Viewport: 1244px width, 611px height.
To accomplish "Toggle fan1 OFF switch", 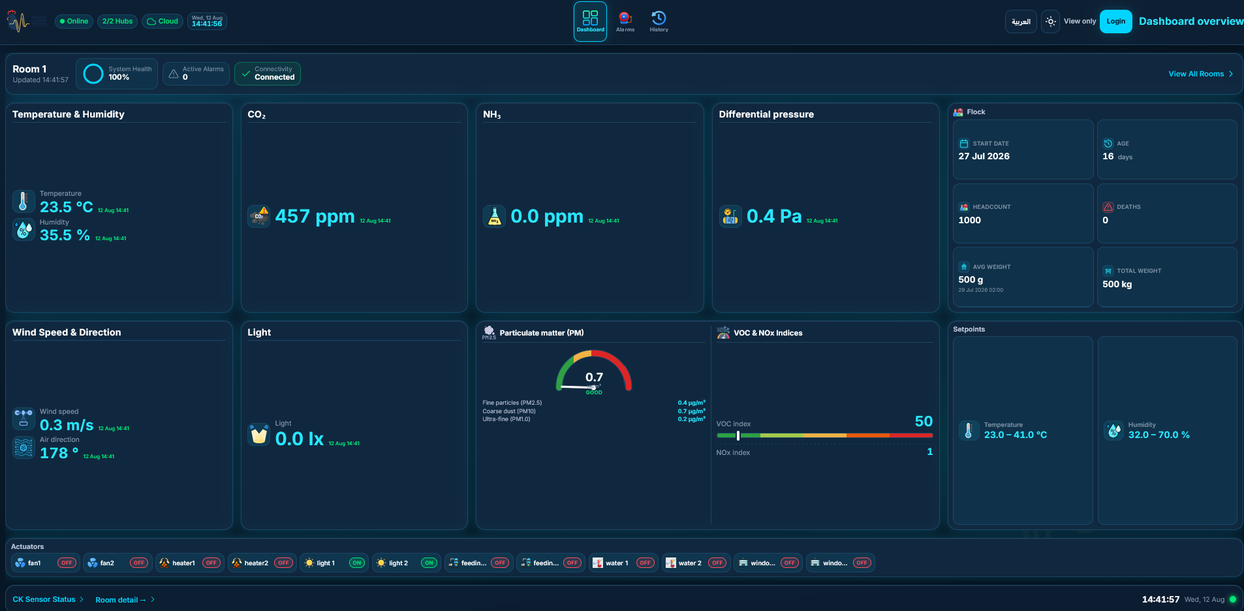I will coord(67,563).
